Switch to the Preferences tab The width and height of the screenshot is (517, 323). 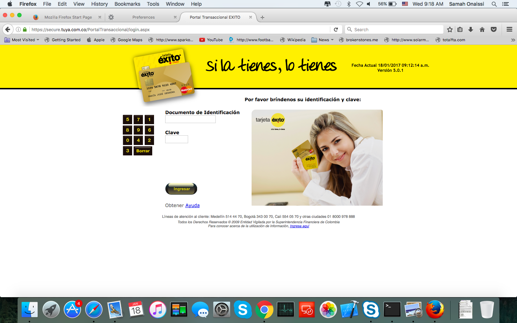tap(143, 17)
